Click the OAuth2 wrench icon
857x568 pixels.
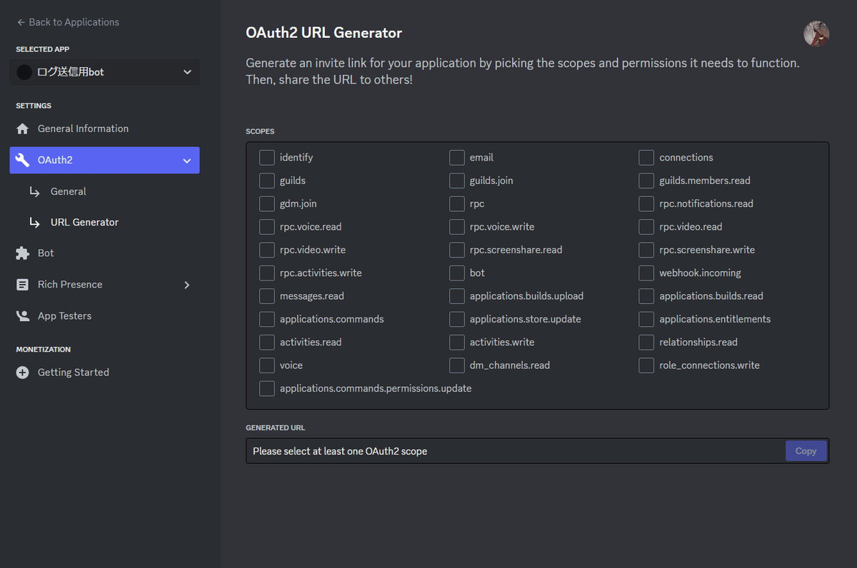coord(24,160)
